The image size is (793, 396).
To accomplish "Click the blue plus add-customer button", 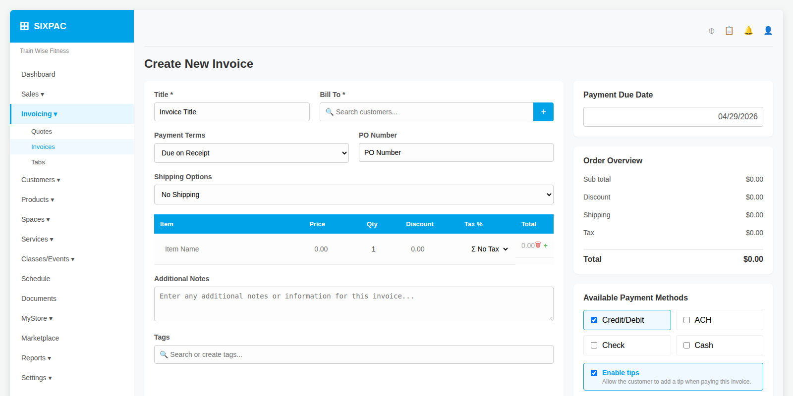I will (x=543, y=112).
